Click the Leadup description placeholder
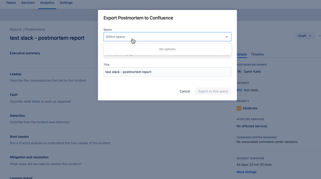The height and width of the screenshot is (179, 321). pyautogui.click(x=48, y=81)
